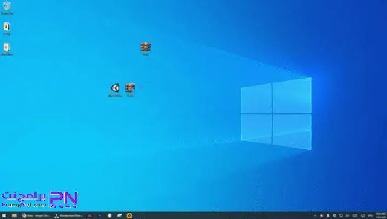387x219 pixels.
Task: Open the taskbar clock and calendar
Action: [x=380, y=215]
